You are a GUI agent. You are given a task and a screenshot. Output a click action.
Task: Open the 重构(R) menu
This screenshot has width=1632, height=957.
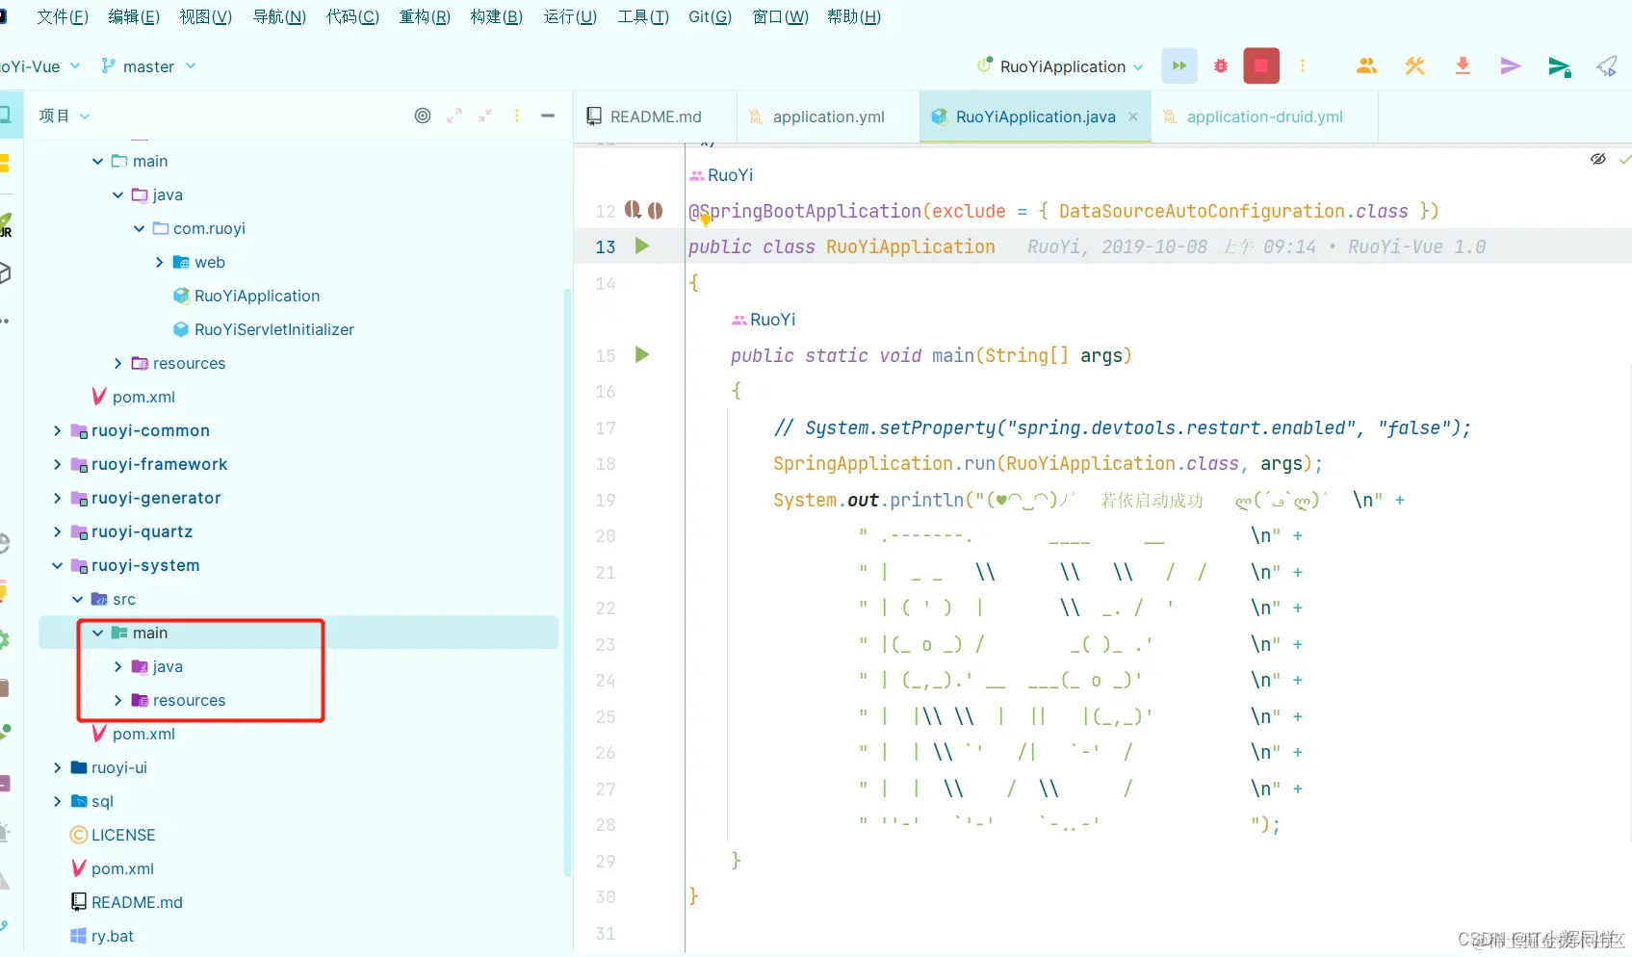tap(425, 16)
